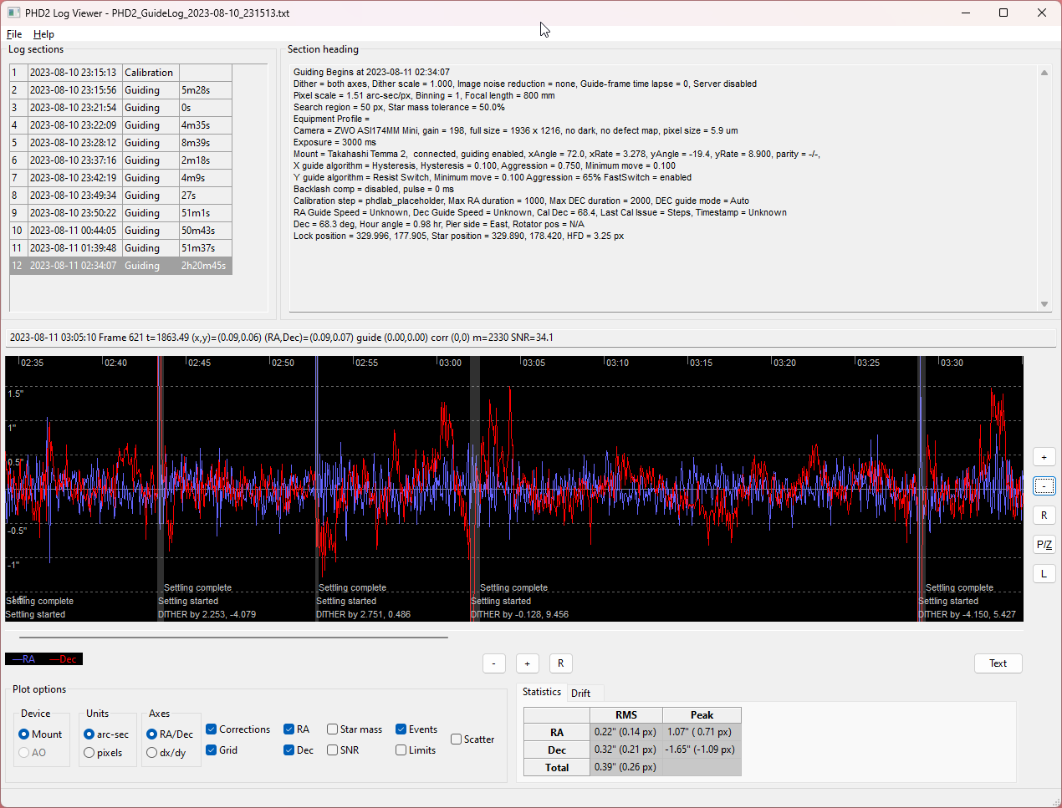1062x808 pixels.
Task: Select the pixels units radio button
Action: (89, 753)
